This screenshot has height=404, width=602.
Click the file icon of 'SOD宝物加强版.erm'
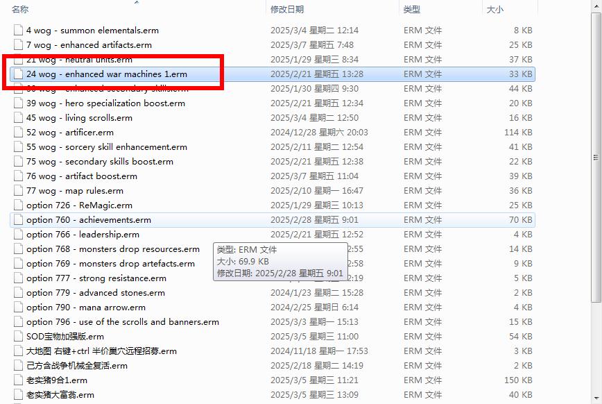point(18,337)
